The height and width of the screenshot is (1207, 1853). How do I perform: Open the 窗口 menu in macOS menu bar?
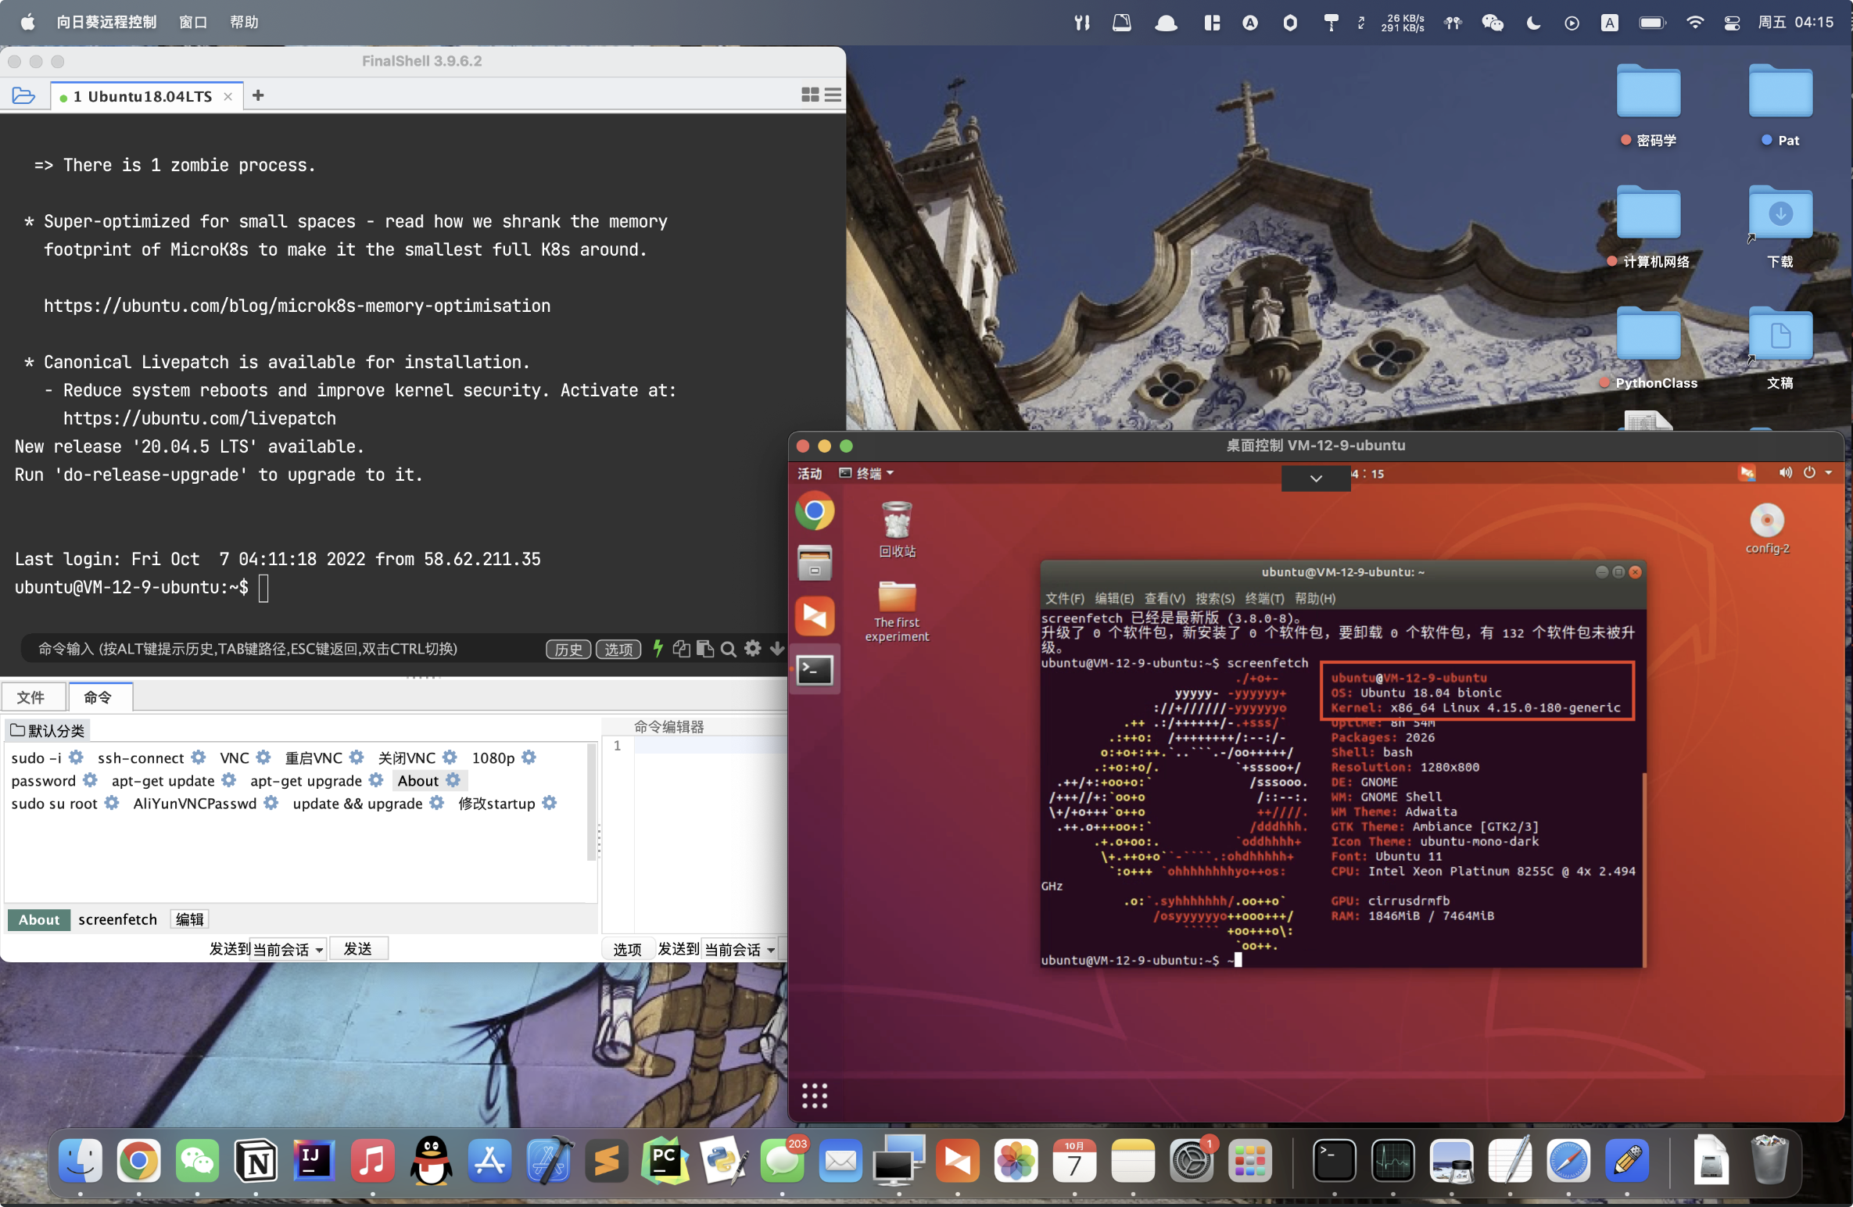click(x=193, y=22)
